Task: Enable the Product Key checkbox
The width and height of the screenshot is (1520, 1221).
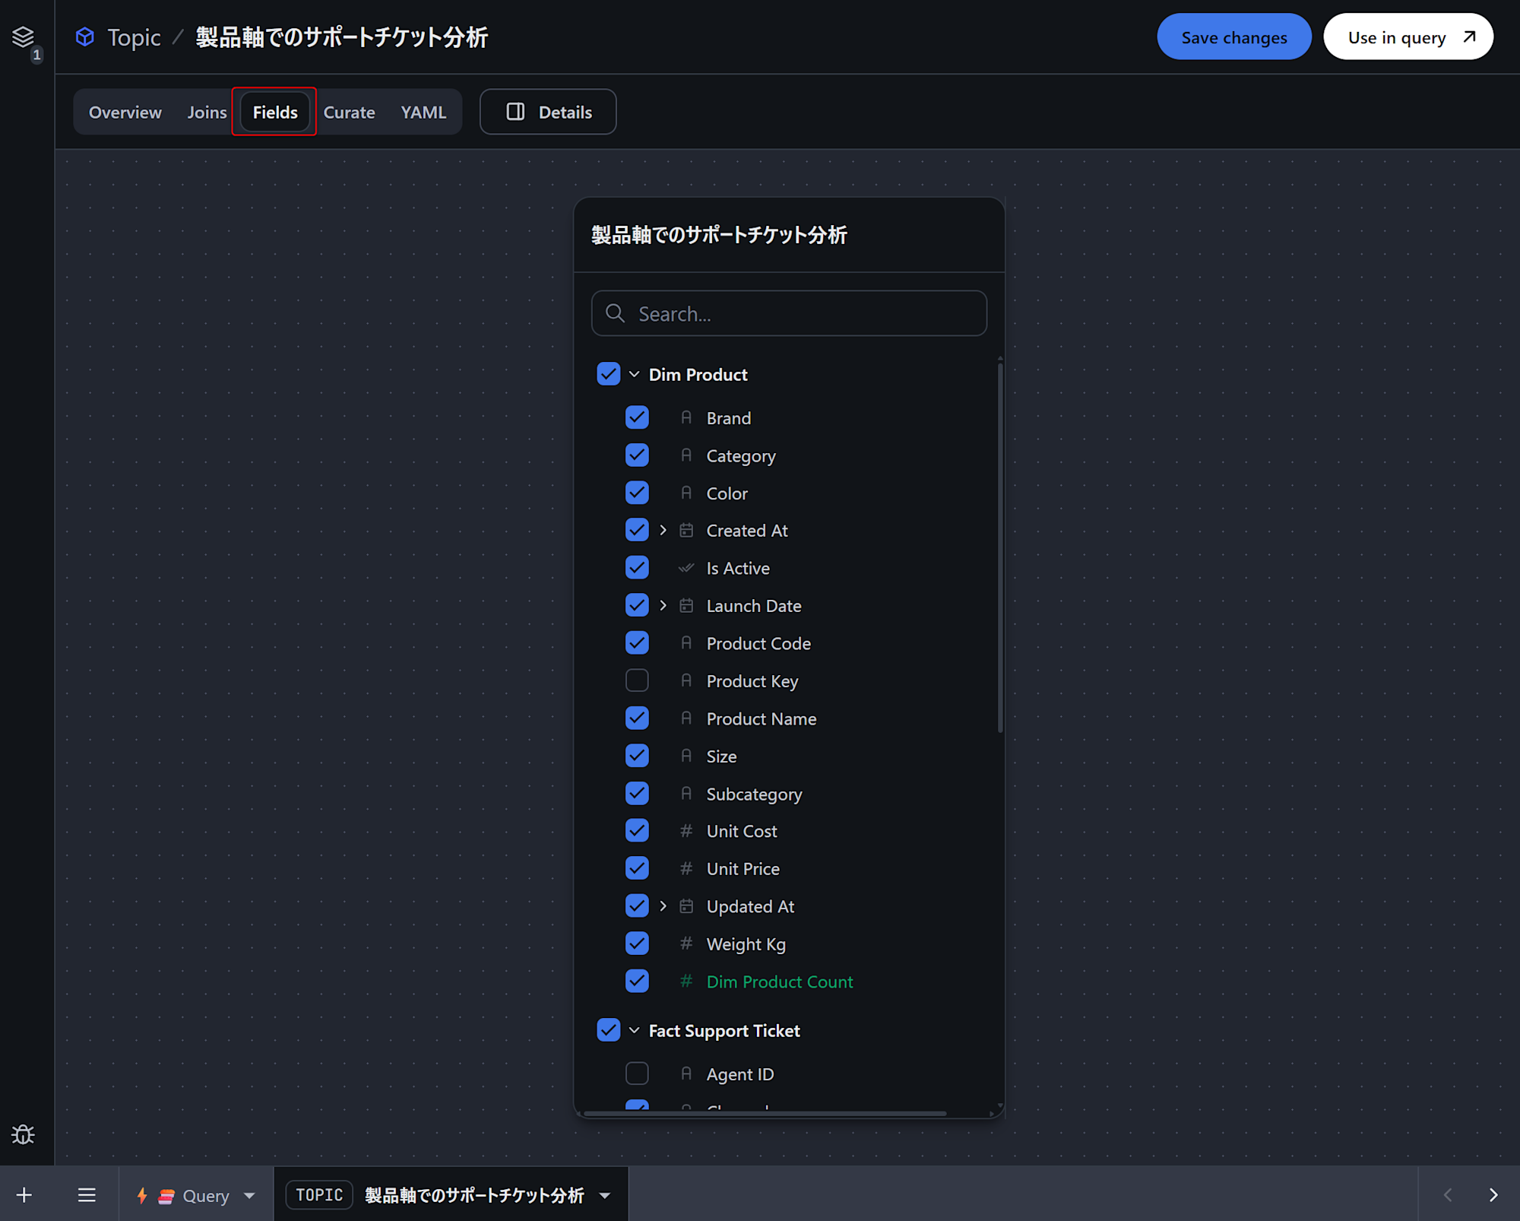Action: [637, 680]
